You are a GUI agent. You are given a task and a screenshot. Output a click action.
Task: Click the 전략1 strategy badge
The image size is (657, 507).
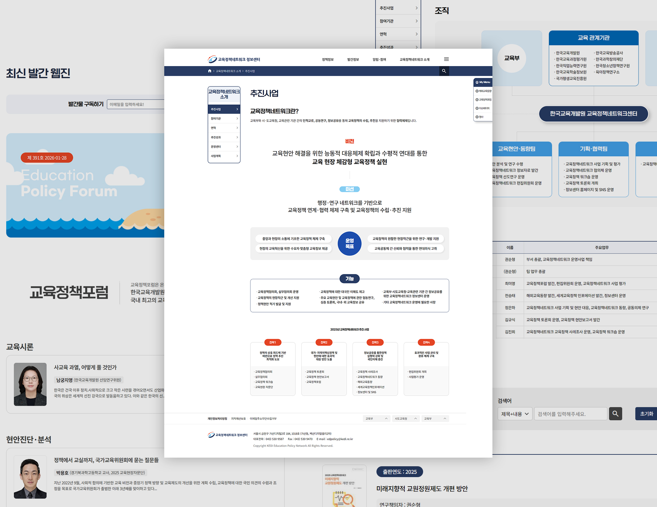[x=273, y=342]
